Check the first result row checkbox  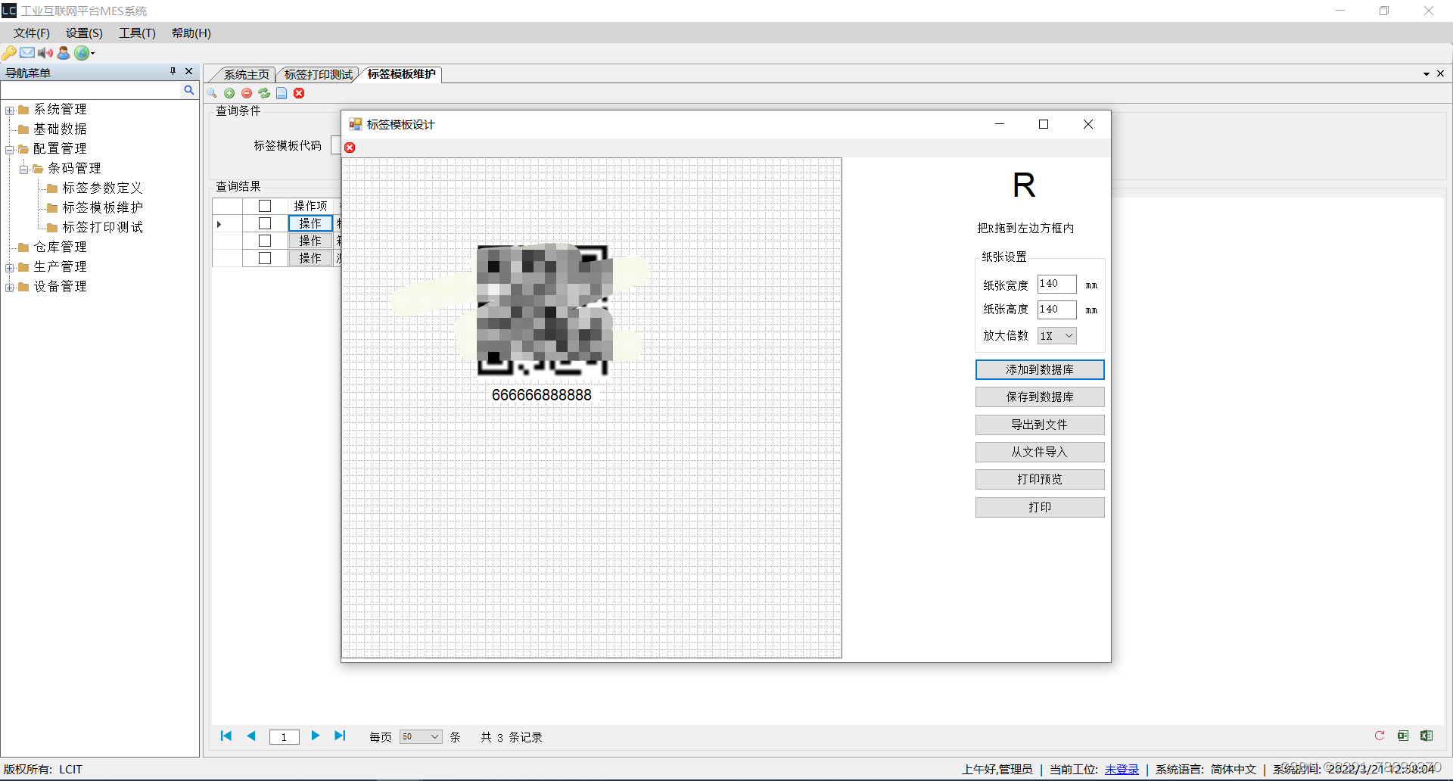(x=265, y=223)
